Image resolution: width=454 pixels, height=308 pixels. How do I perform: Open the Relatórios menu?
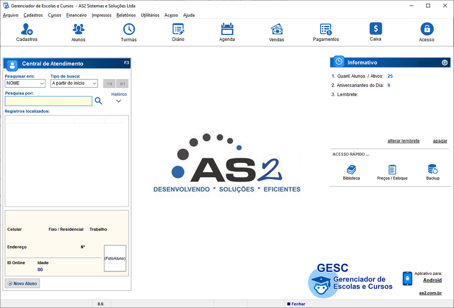coord(126,15)
